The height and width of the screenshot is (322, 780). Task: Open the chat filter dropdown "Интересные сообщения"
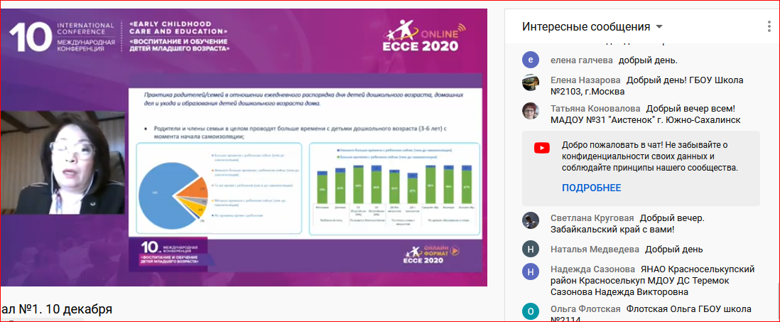pos(592,26)
